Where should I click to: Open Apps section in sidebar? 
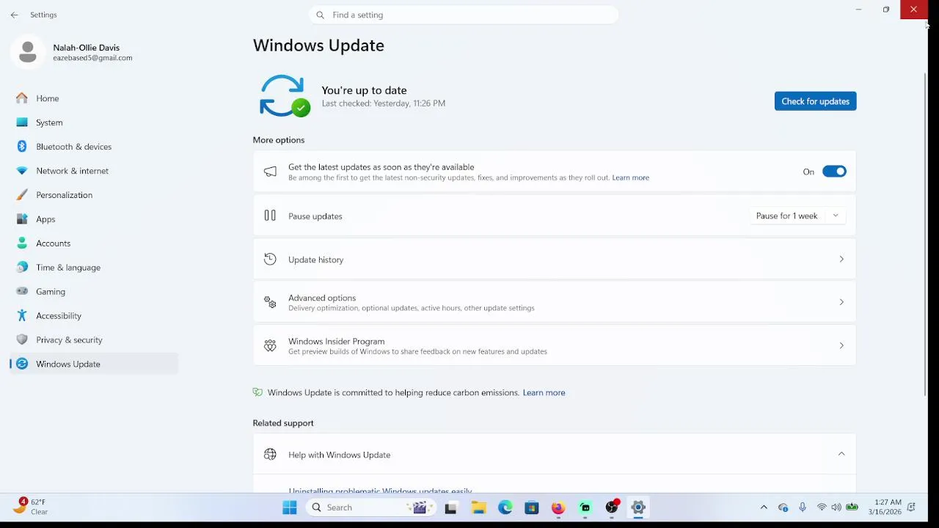pyautogui.click(x=94, y=219)
